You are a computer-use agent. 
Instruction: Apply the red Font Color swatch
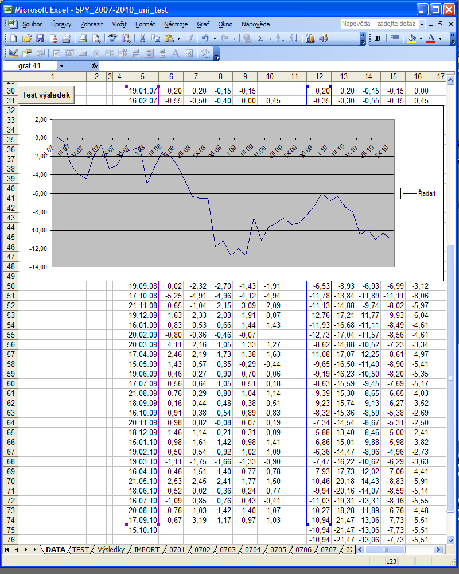pos(431,38)
